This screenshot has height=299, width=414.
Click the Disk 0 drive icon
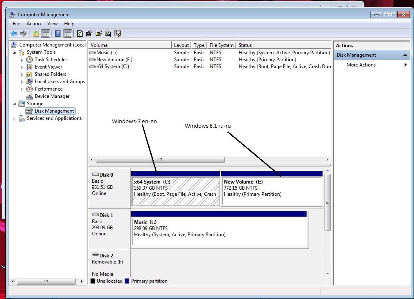click(96, 175)
